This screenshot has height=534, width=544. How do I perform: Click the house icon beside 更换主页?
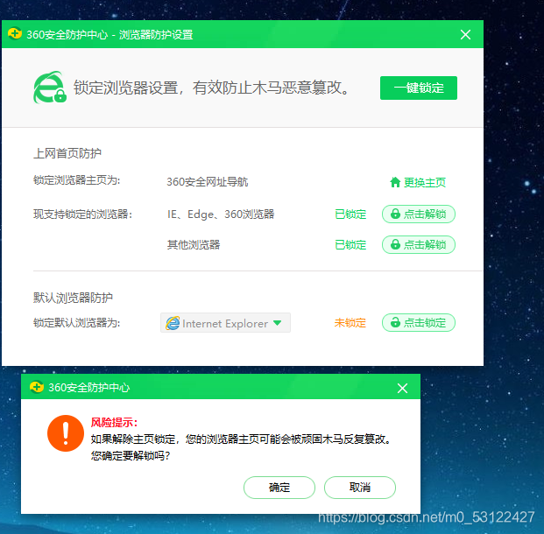[x=395, y=182]
